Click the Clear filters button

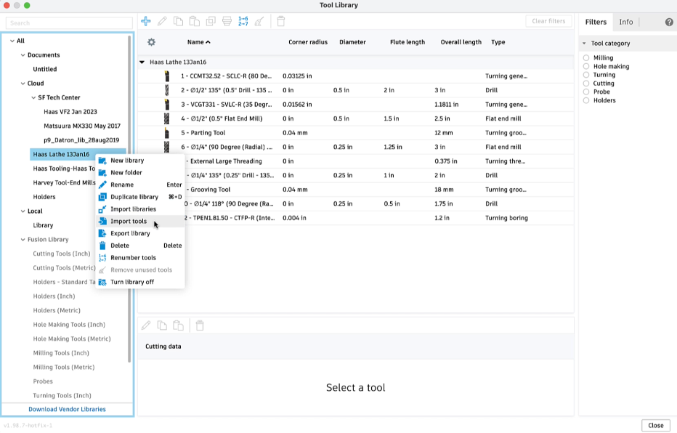[x=548, y=21]
